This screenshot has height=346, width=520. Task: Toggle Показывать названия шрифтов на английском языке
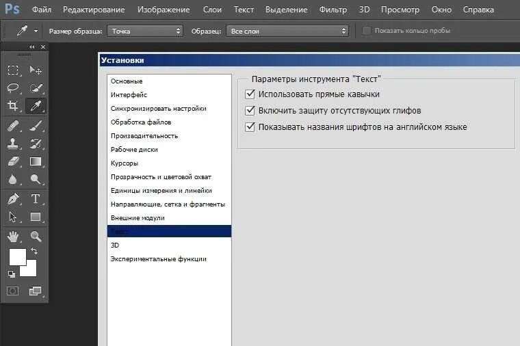click(x=250, y=127)
